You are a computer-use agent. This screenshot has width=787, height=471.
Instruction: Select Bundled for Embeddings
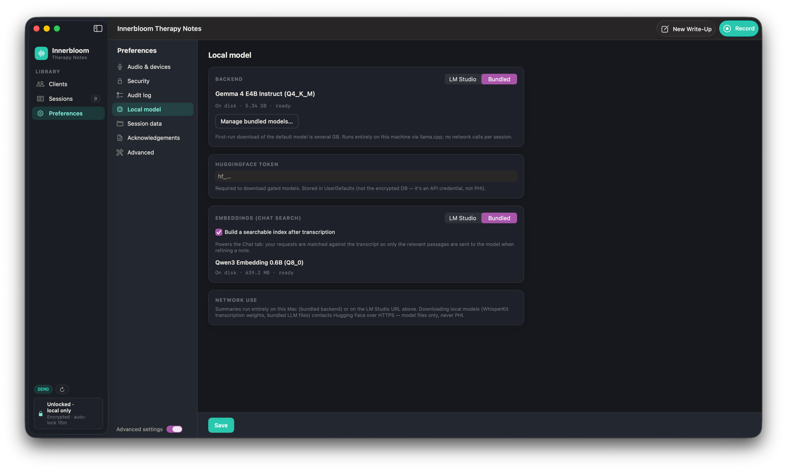pos(499,218)
